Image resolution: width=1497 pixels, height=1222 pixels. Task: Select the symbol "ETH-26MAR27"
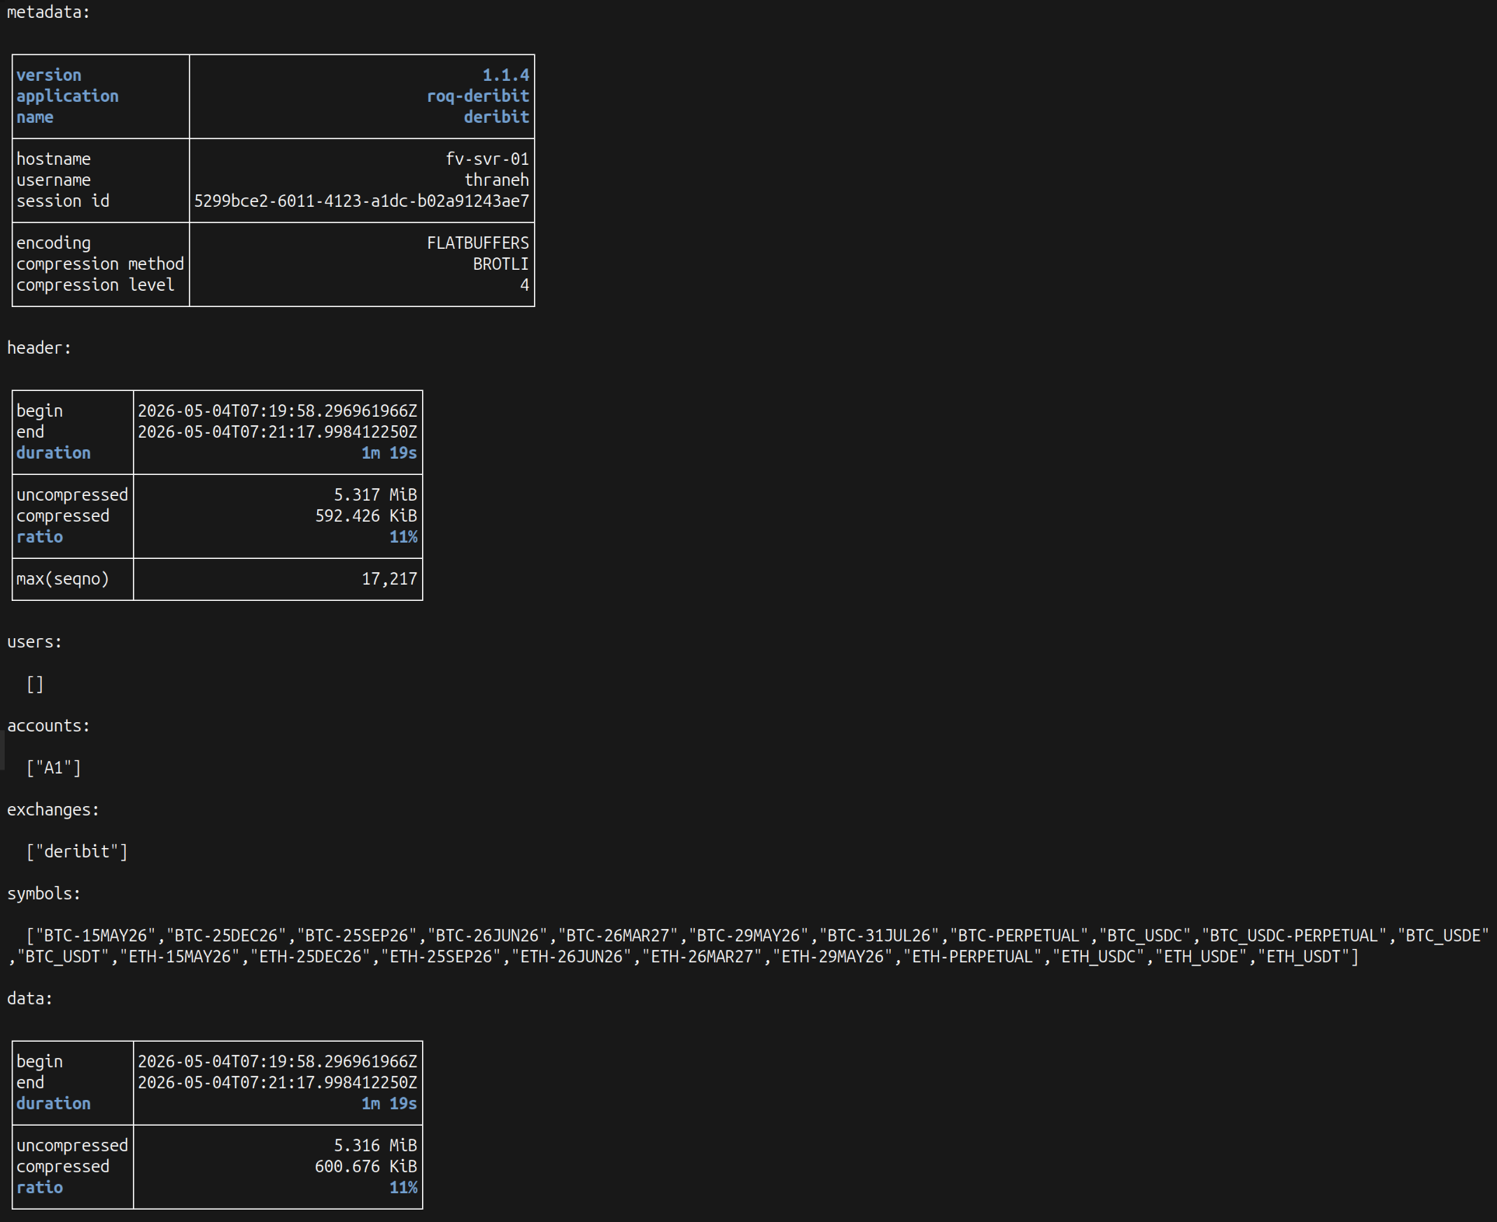point(702,957)
